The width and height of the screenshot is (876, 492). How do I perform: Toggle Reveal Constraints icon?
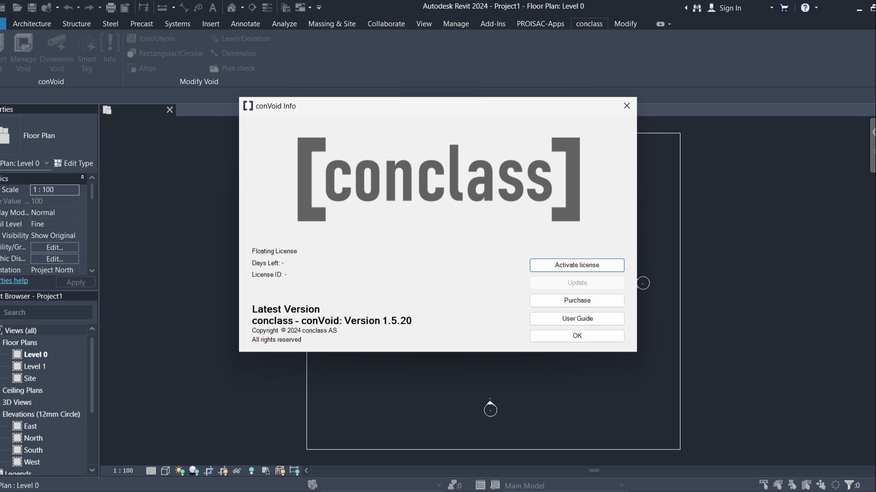coord(295,471)
